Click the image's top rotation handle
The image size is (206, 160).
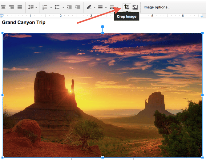103,27
